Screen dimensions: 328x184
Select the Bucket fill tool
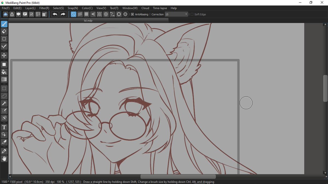click(x=4, y=72)
